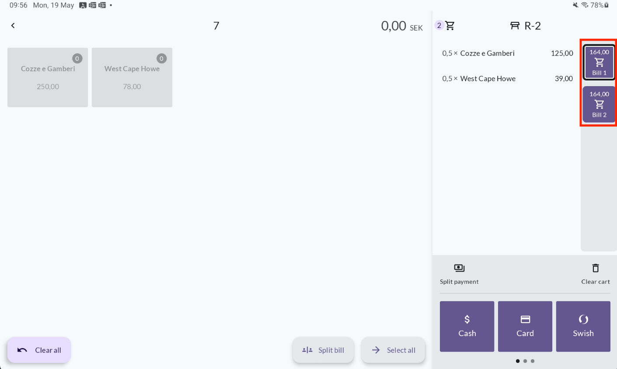Click the West Cape Howe cart line
The image size is (617, 369).
[x=507, y=79]
